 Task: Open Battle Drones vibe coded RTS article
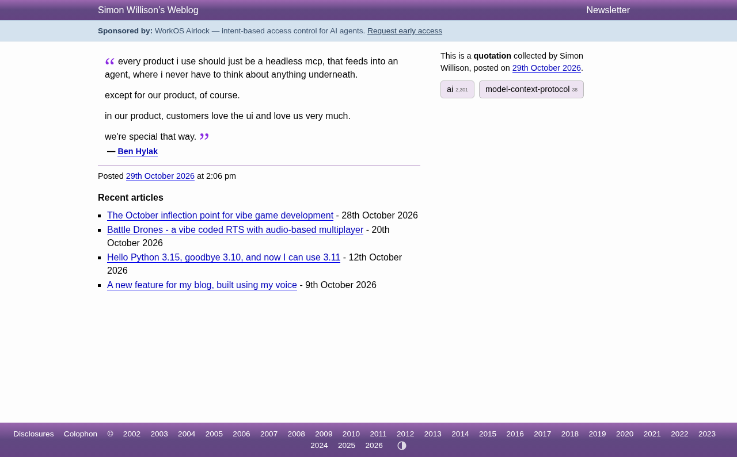tap(235, 230)
